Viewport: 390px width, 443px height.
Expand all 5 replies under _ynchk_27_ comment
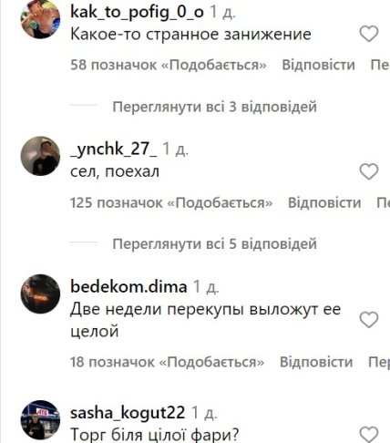pos(214,244)
